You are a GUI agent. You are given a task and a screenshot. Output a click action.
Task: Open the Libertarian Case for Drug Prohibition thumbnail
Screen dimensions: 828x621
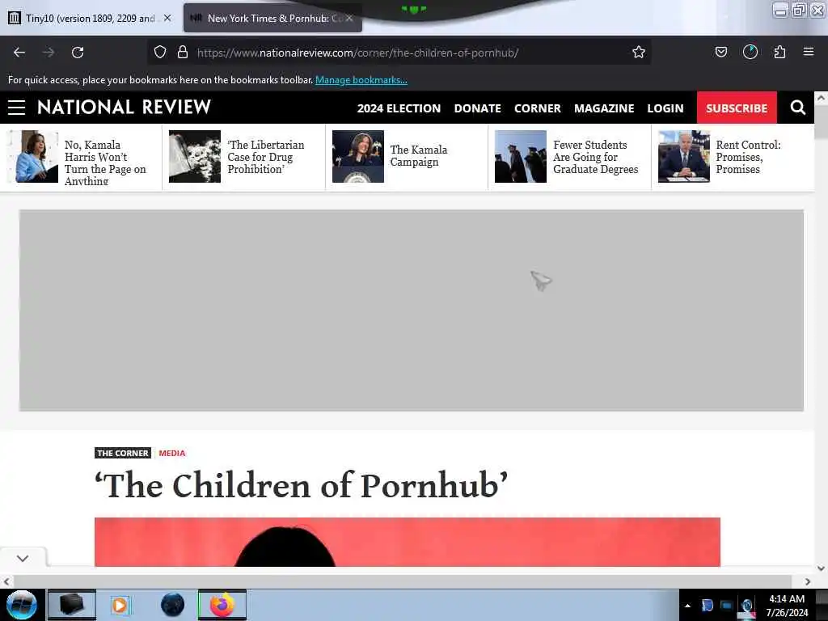click(194, 156)
